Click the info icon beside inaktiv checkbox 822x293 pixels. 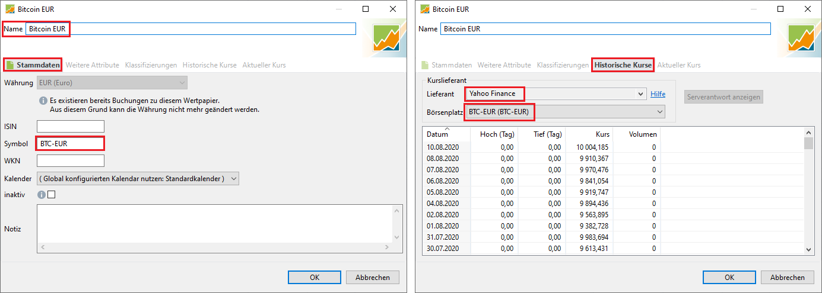point(41,194)
